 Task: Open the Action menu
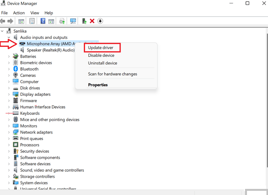(19, 13)
